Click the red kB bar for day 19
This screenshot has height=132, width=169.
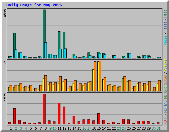[x=99, y=119]
